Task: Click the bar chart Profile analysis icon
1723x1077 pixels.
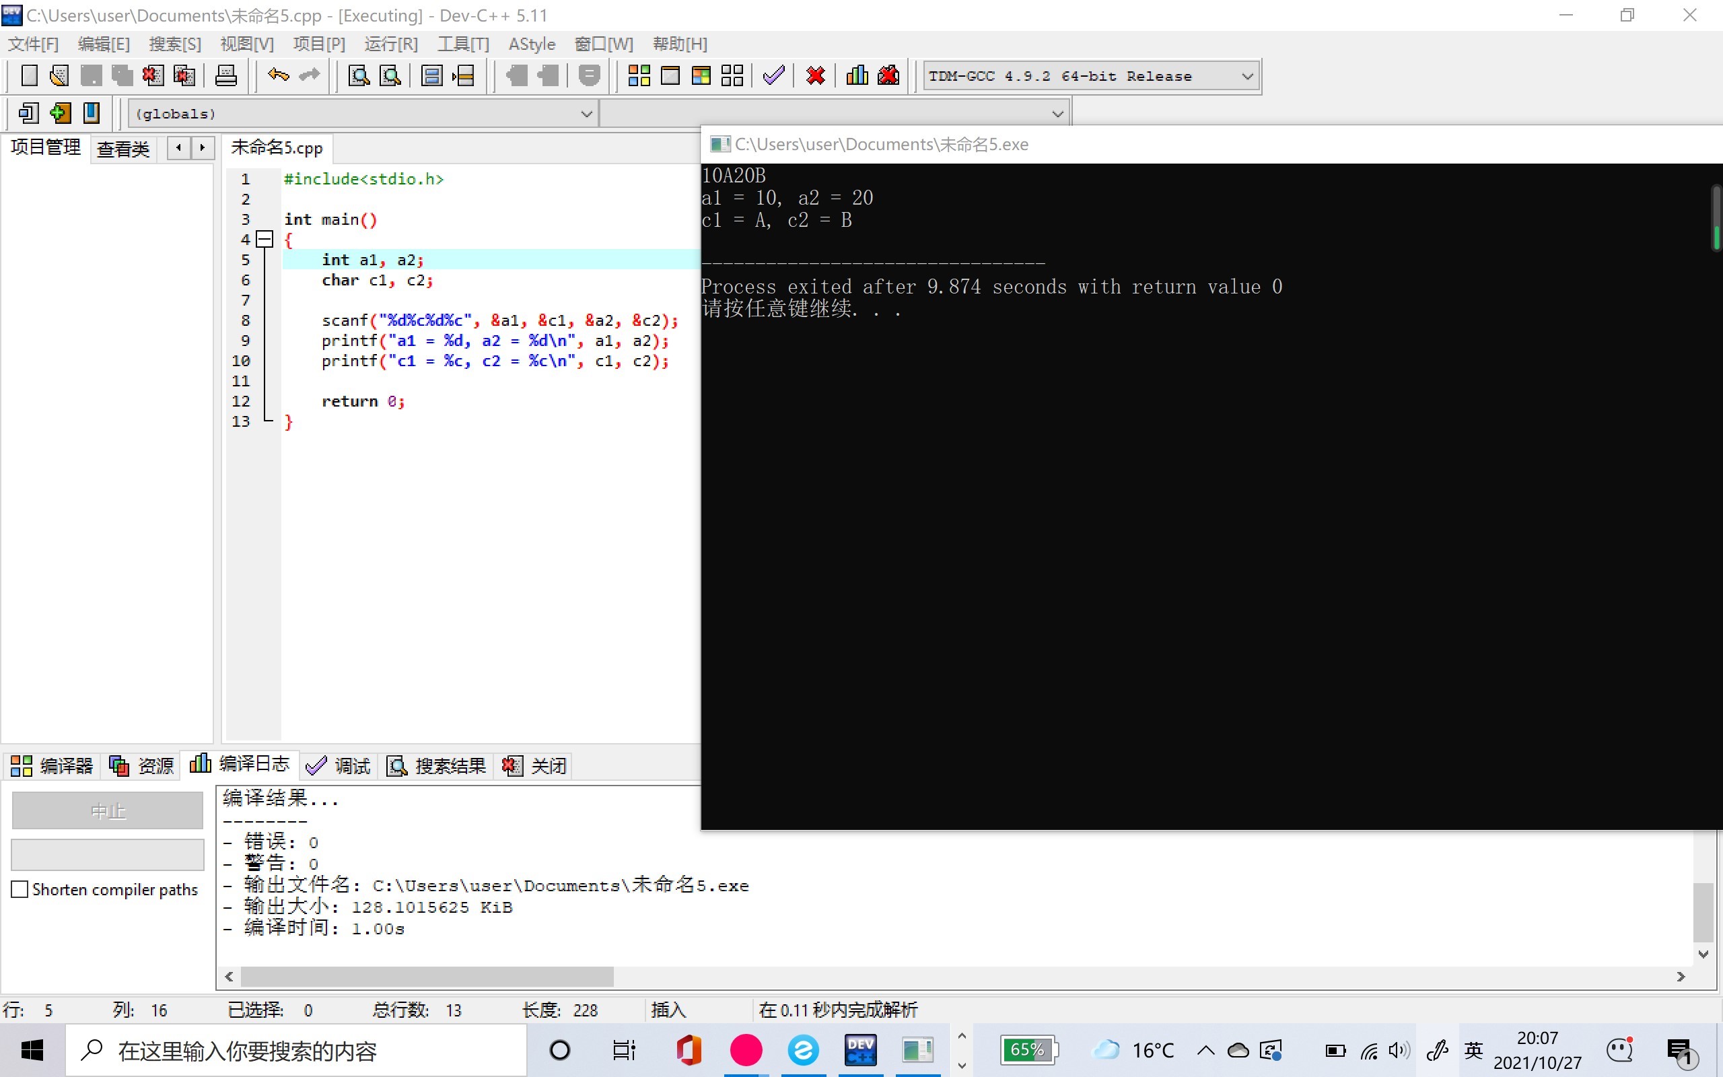Action: tap(857, 75)
